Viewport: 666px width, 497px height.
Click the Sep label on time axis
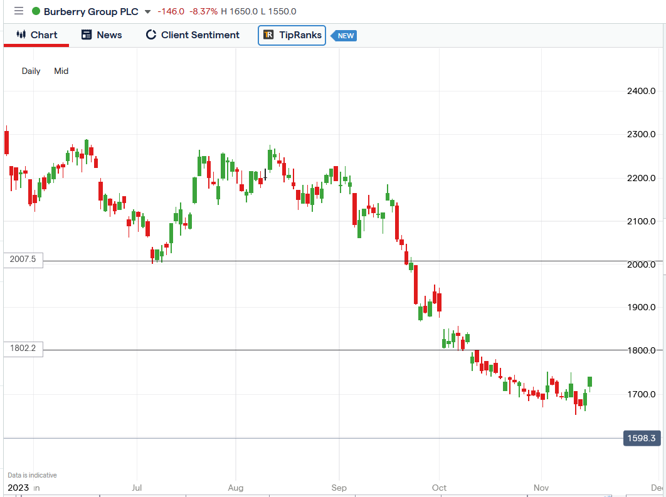[x=339, y=488]
